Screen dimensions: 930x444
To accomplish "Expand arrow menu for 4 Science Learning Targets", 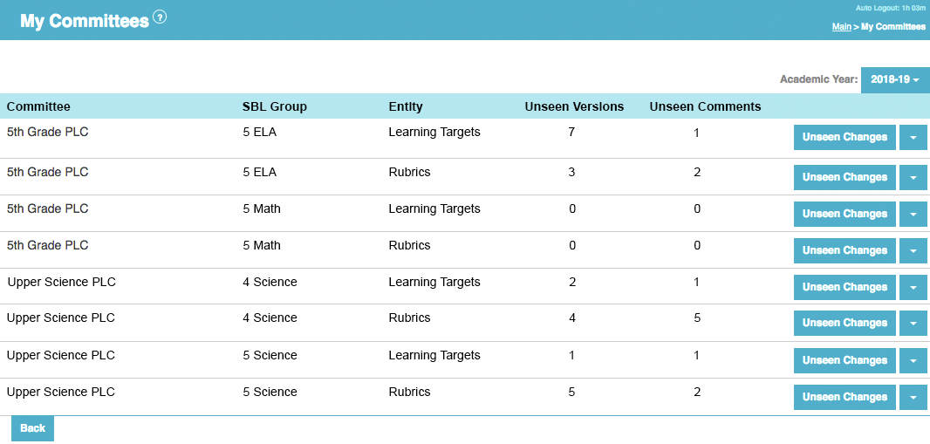I will [913, 287].
